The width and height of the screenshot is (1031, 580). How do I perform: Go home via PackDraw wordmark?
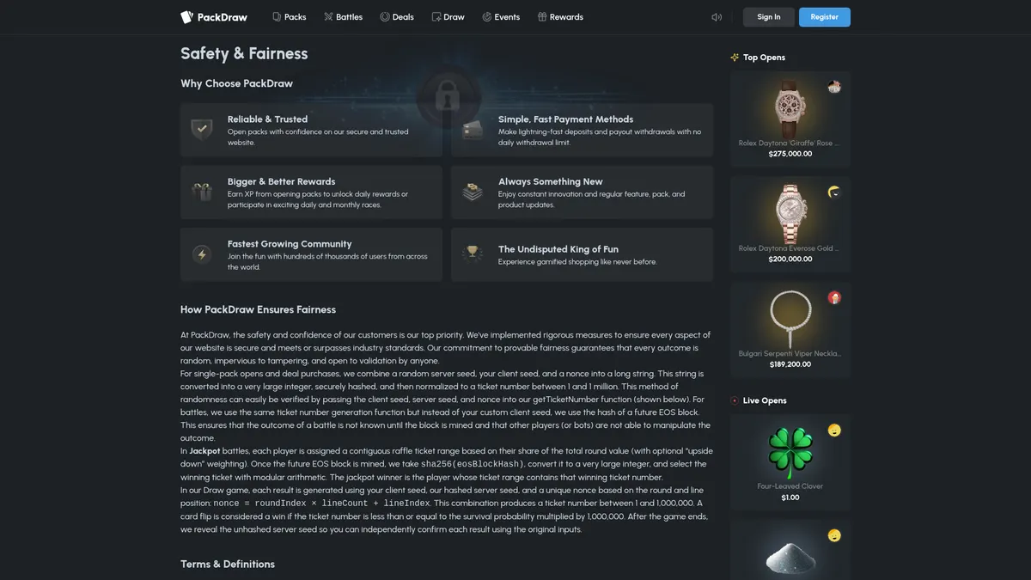pos(222,17)
